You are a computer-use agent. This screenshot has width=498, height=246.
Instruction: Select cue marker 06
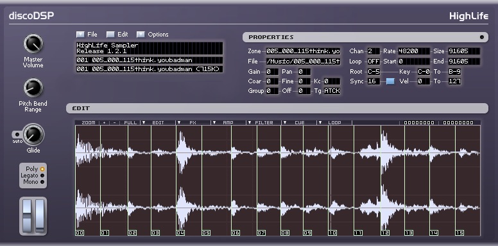point(236,233)
